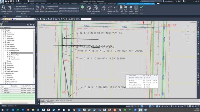Screen dimensions: 200x112
Task: Click the green Close checkmark in ribbon
Action: [141, 8]
